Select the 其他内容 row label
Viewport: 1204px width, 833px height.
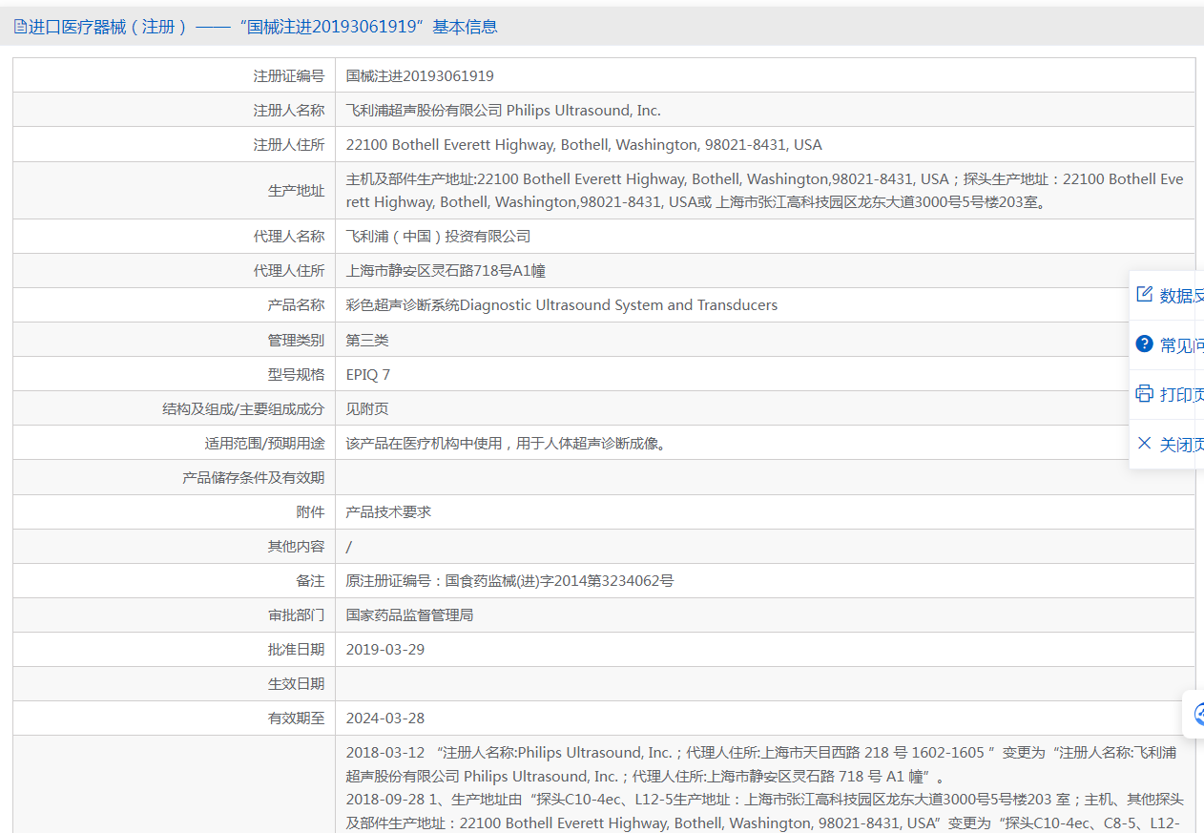point(296,546)
